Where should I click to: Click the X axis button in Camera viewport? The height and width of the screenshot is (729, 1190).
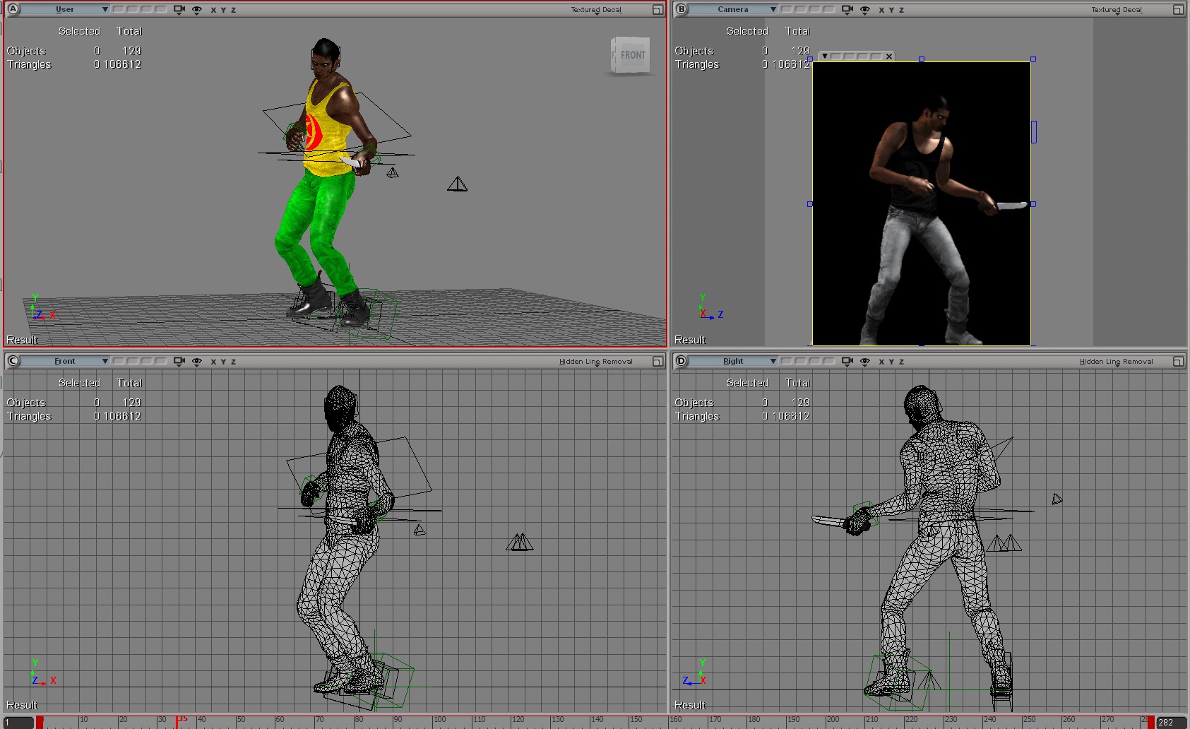(x=881, y=10)
